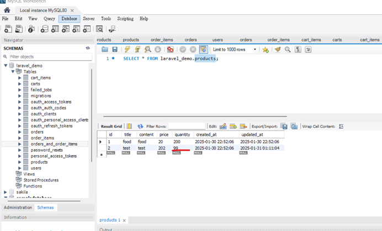The width and height of the screenshot is (382, 231).
Task: Open the Scripting menu
Action: [x=125, y=19]
